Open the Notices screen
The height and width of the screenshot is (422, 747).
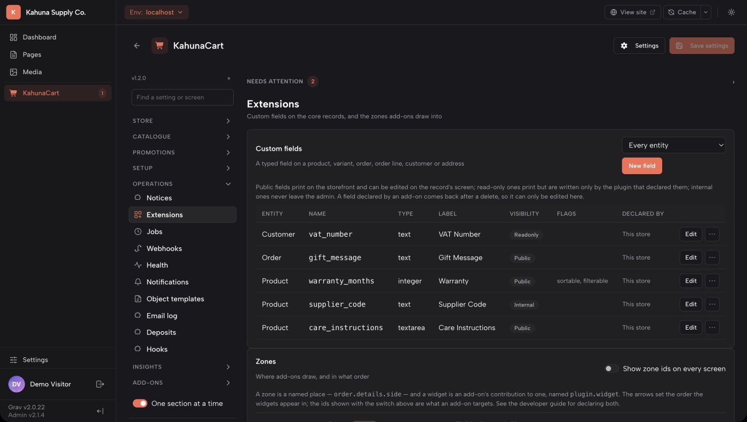[182, 198]
